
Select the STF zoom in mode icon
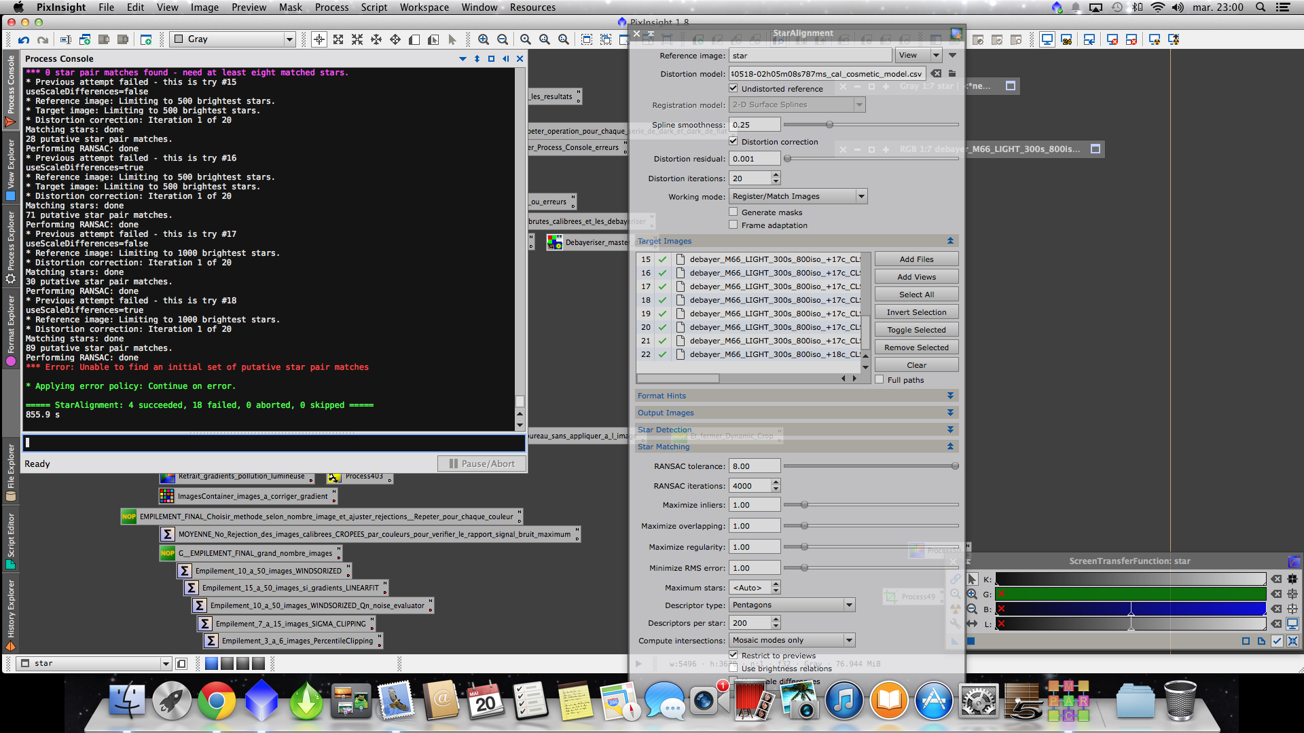(973, 594)
